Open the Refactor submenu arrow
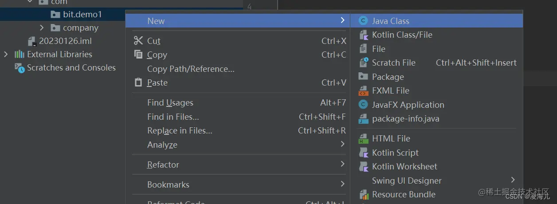 coord(342,164)
